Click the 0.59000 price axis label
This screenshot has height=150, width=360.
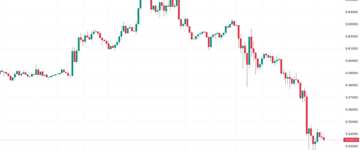click(x=351, y=73)
